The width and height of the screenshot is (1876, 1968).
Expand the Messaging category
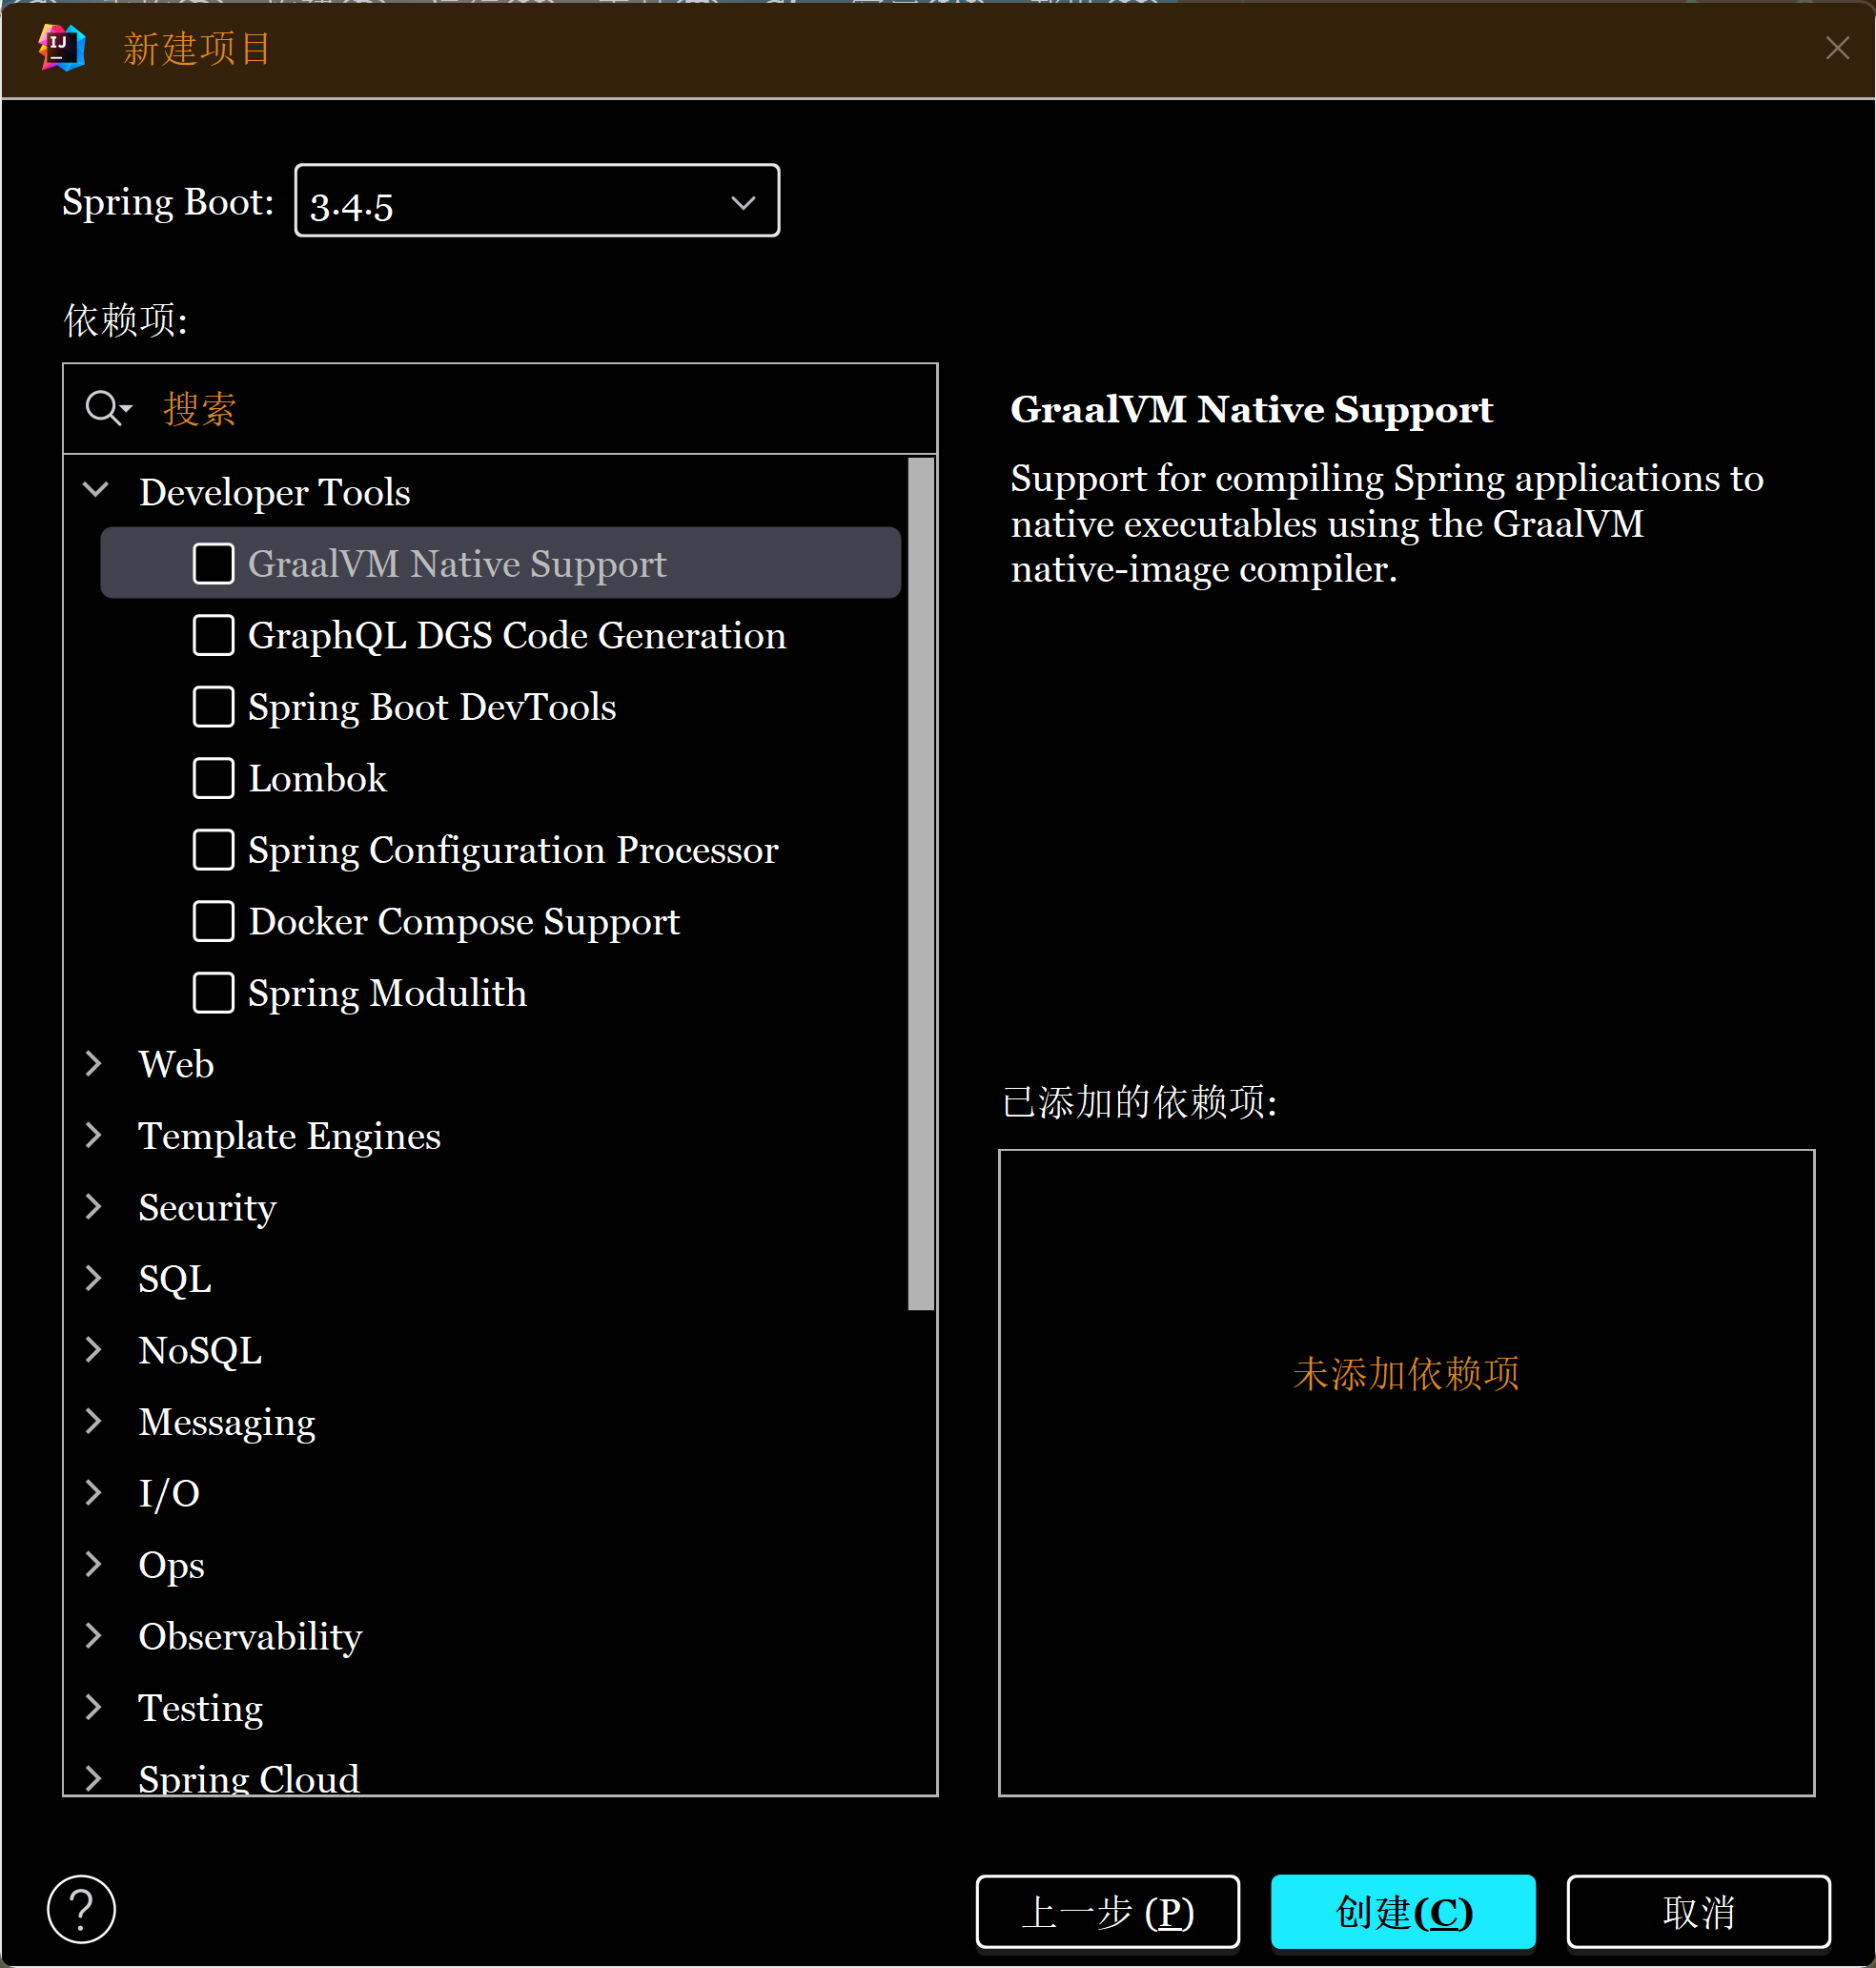(x=94, y=1421)
